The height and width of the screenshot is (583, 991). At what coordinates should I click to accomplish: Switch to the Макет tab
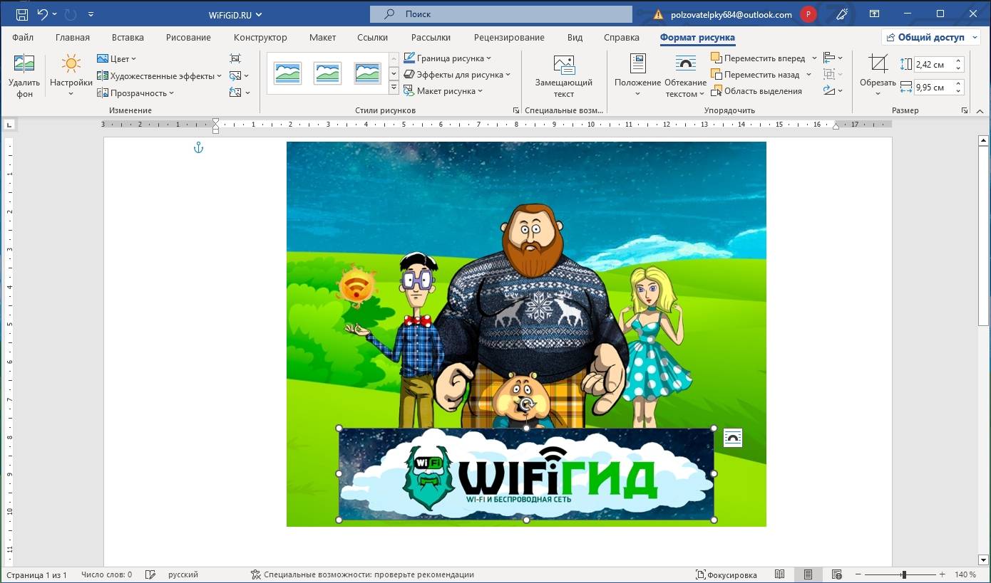[322, 37]
